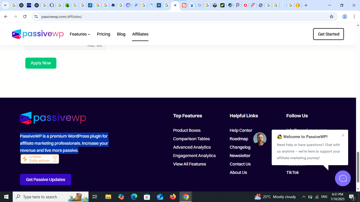Screen dimensions: 360x202
Task: Open the Pricing page
Action: pos(104,34)
